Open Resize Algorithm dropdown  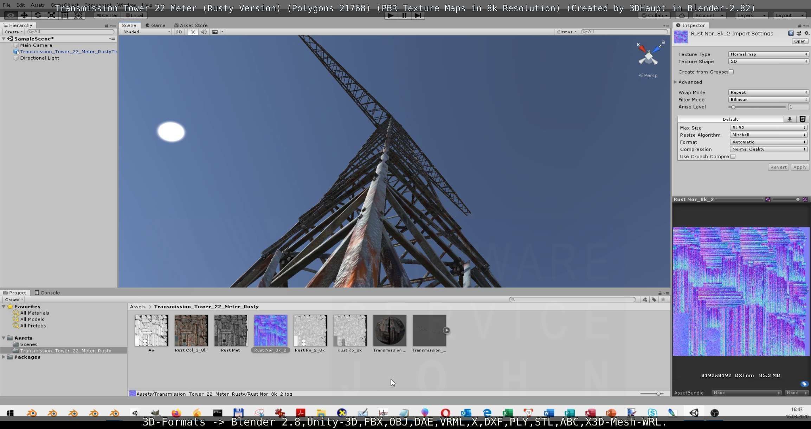pos(768,135)
